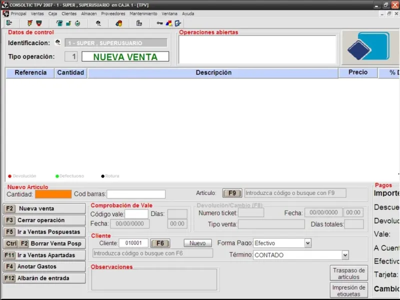Screen dimensions: 400x300
Task: Click the F3 Cerrar operación button
Action: (44, 220)
